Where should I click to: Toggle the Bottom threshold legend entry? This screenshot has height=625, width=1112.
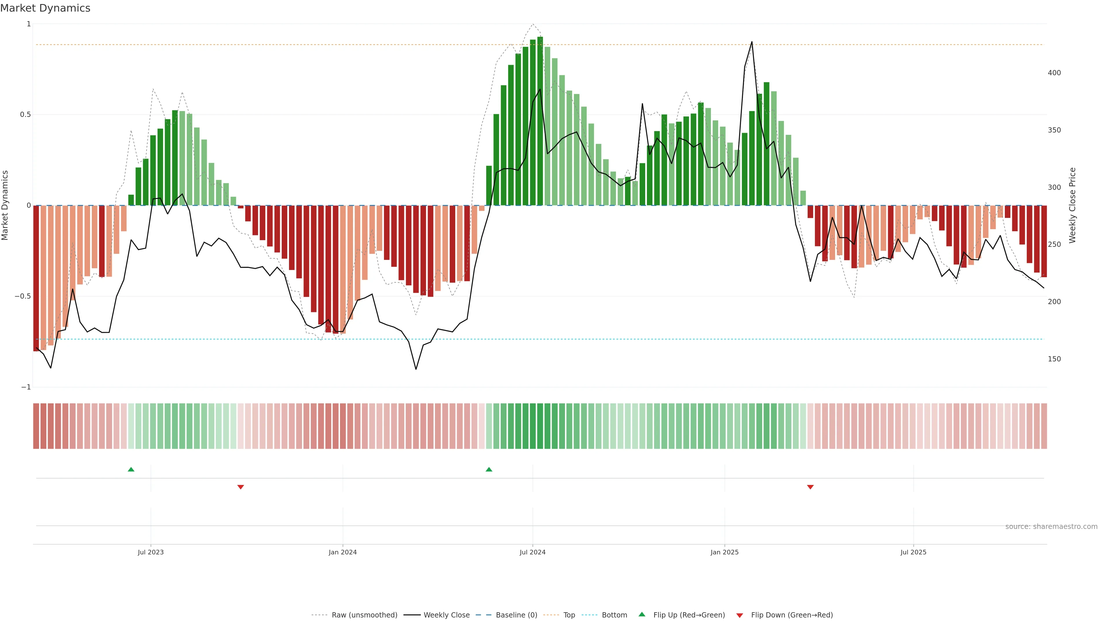614,615
